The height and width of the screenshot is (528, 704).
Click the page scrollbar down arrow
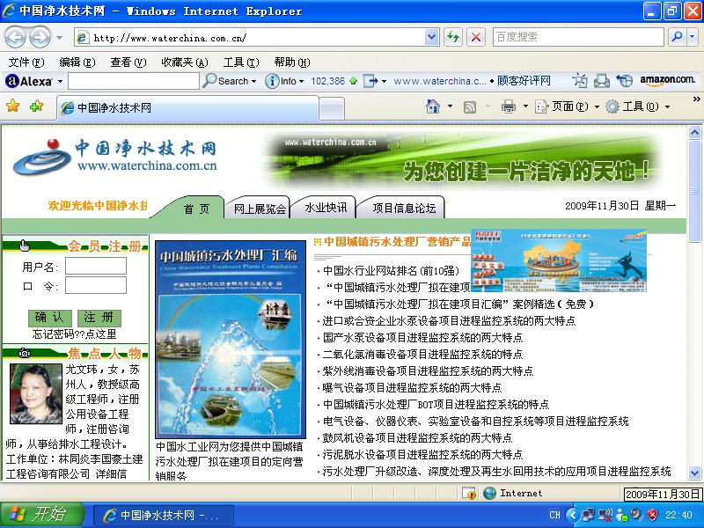694,473
